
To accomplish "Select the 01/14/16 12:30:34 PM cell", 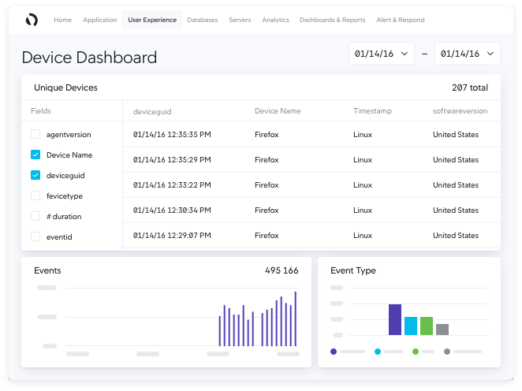I will (x=172, y=210).
